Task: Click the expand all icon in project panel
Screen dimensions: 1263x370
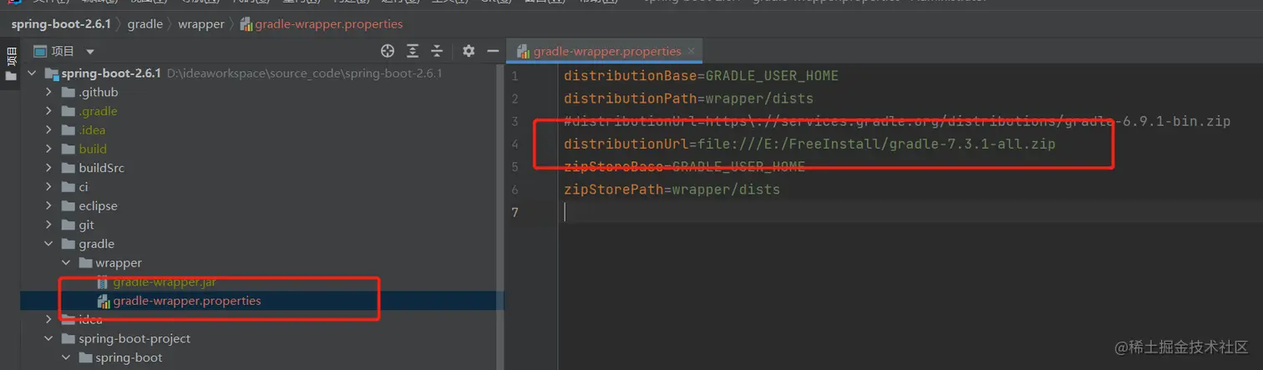Action: tap(413, 51)
